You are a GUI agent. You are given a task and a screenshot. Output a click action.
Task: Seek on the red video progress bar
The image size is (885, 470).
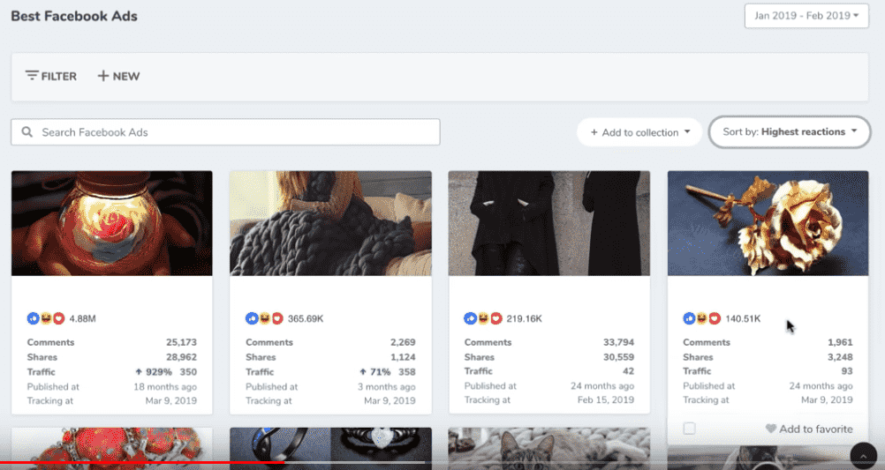[x=141, y=463]
